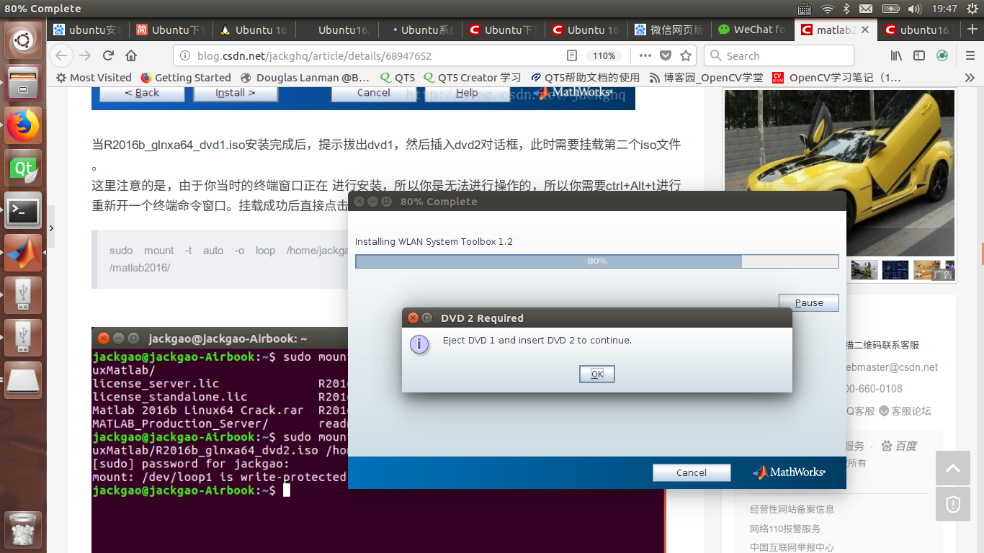Open Firefox from the launcher dock
Viewport: 984px width, 553px height.
point(23,126)
